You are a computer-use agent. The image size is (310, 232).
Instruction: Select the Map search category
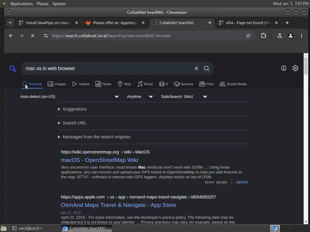124,84
